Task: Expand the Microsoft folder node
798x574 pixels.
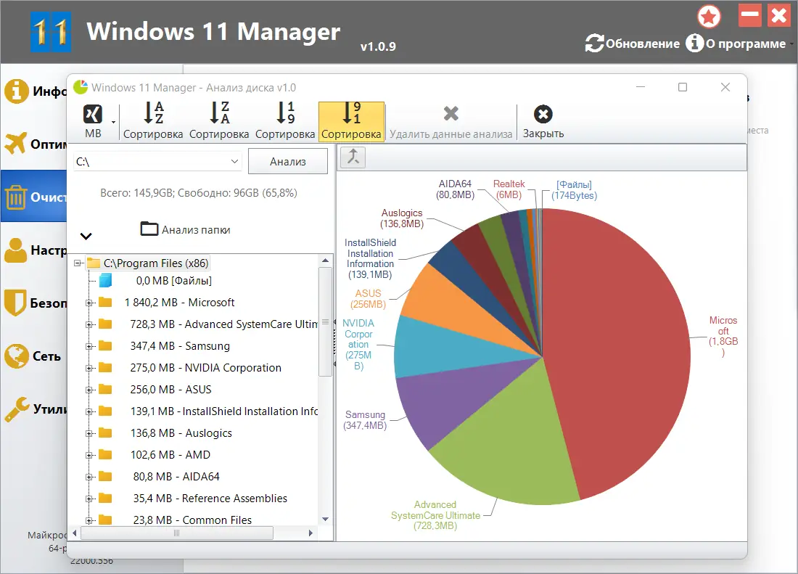Action: [x=89, y=303]
